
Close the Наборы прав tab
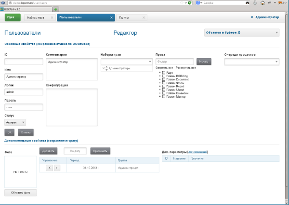[52, 18]
